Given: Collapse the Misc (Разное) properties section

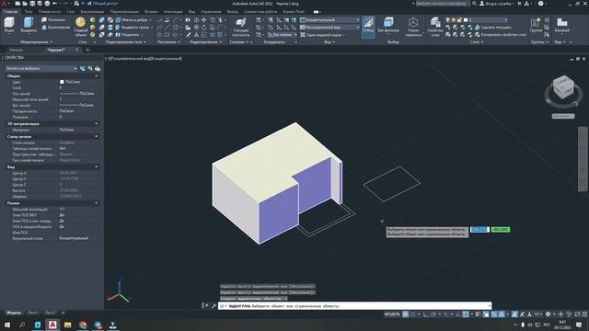Looking at the screenshot, I should (97, 203).
